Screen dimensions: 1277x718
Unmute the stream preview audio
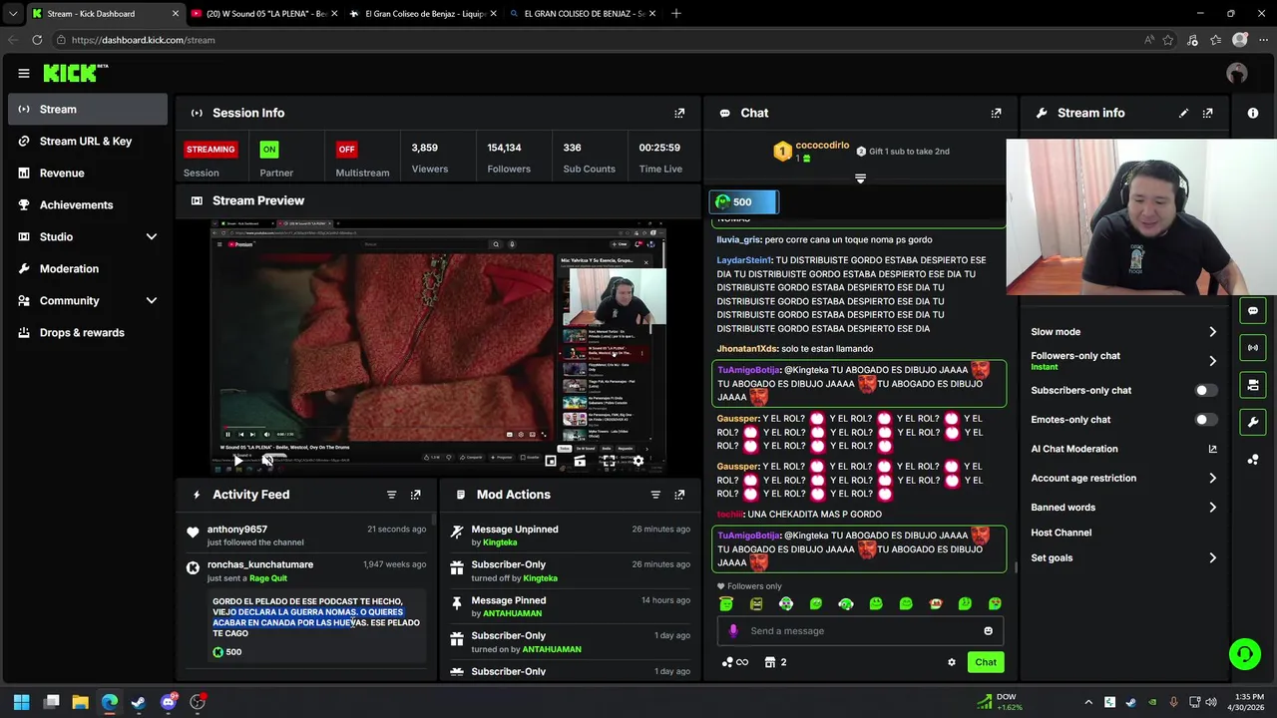click(267, 461)
